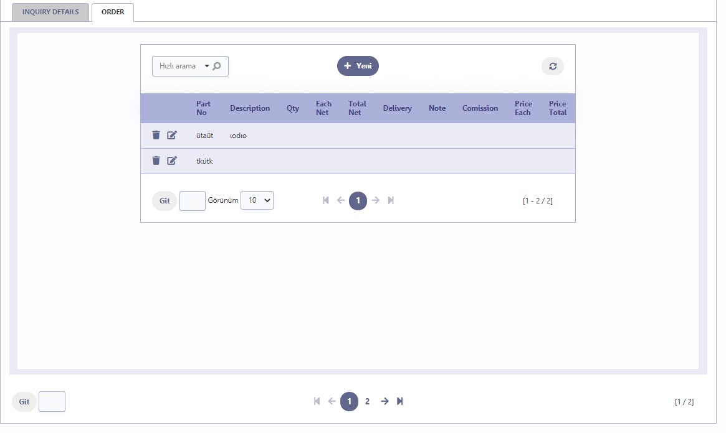The width and height of the screenshot is (726, 433).
Task: Click the ütaüt part number cell
Action: pos(204,136)
